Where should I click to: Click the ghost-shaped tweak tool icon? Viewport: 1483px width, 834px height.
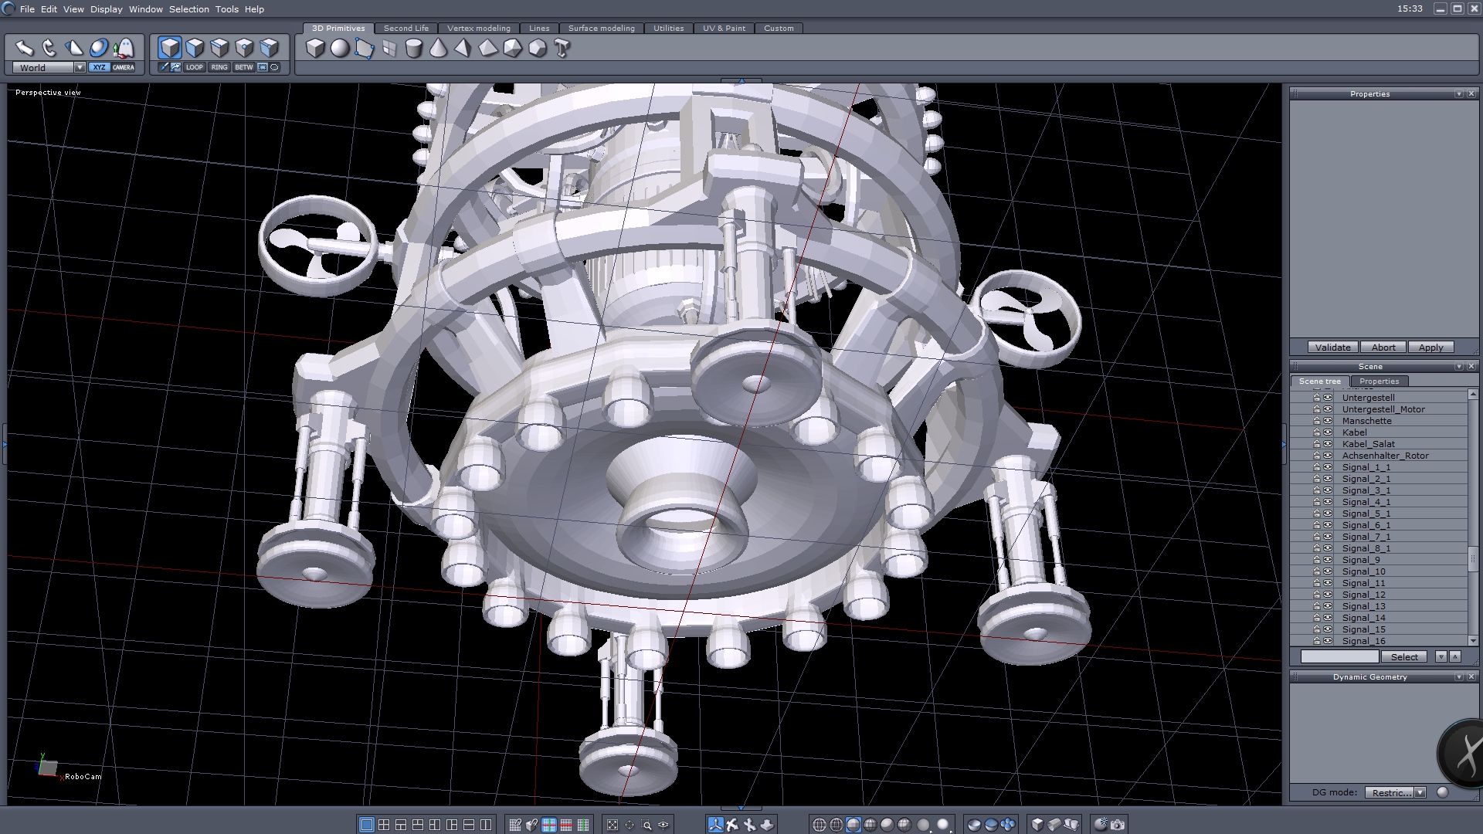124,48
